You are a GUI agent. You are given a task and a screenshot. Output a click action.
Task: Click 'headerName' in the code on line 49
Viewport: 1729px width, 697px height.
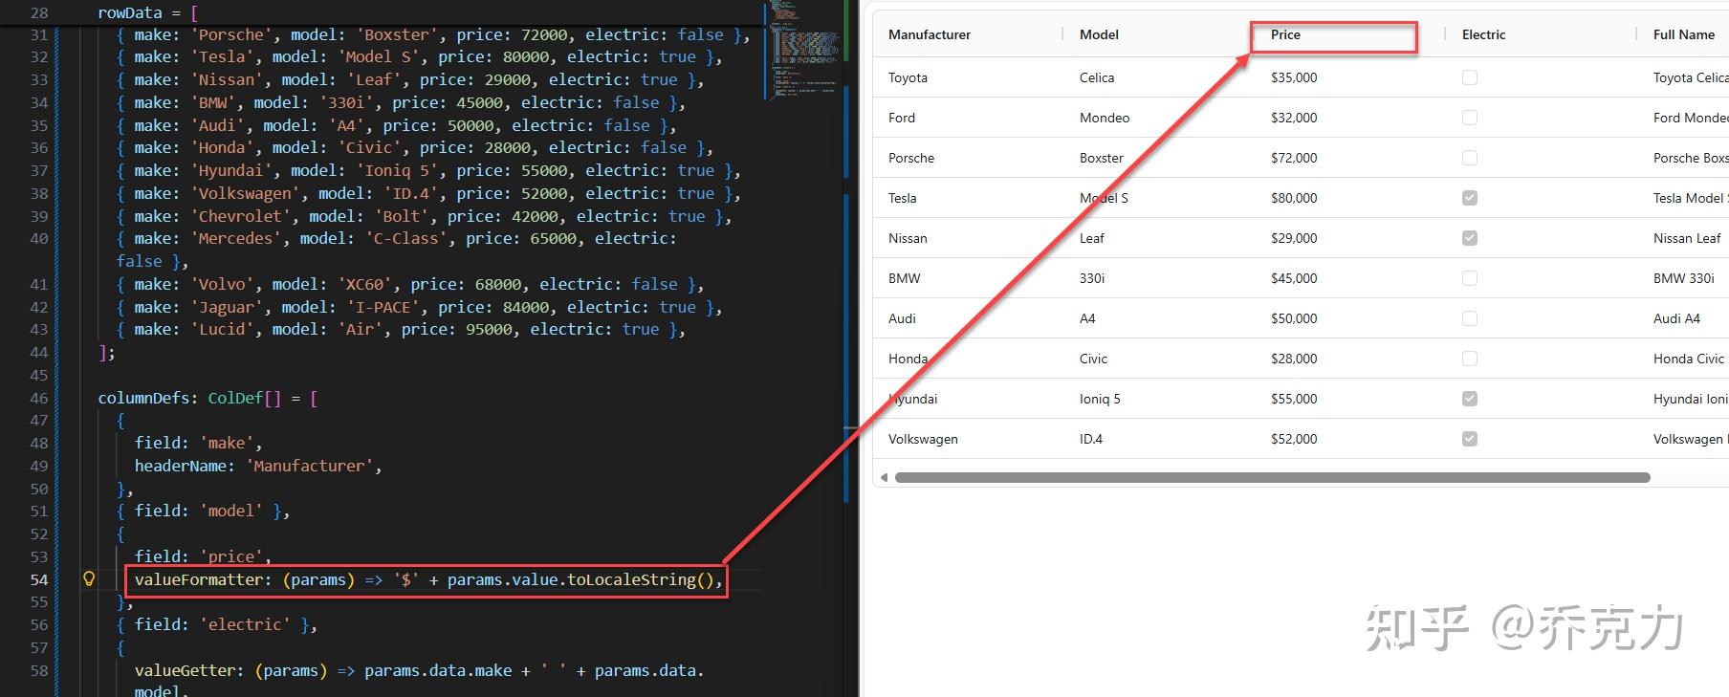click(x=181, y=466)
